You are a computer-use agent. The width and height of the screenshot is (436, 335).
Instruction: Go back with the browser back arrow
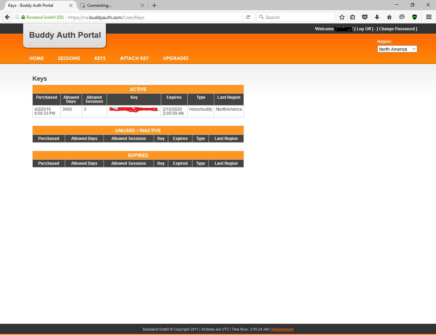pyautogui.click(x=7, y=17)
